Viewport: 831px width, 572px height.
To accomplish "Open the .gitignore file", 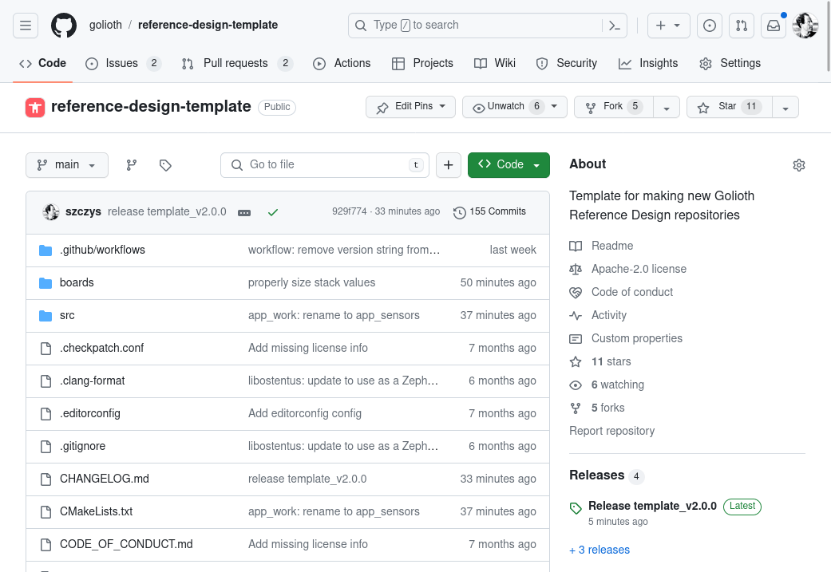I will [x=83, y=447].
